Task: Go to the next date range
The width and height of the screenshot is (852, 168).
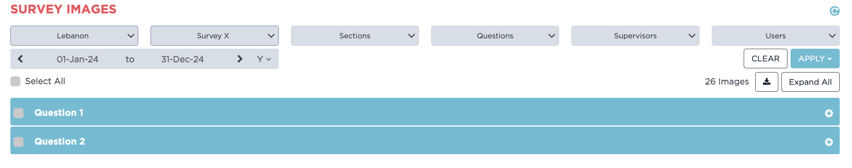Action: [240, 59]
